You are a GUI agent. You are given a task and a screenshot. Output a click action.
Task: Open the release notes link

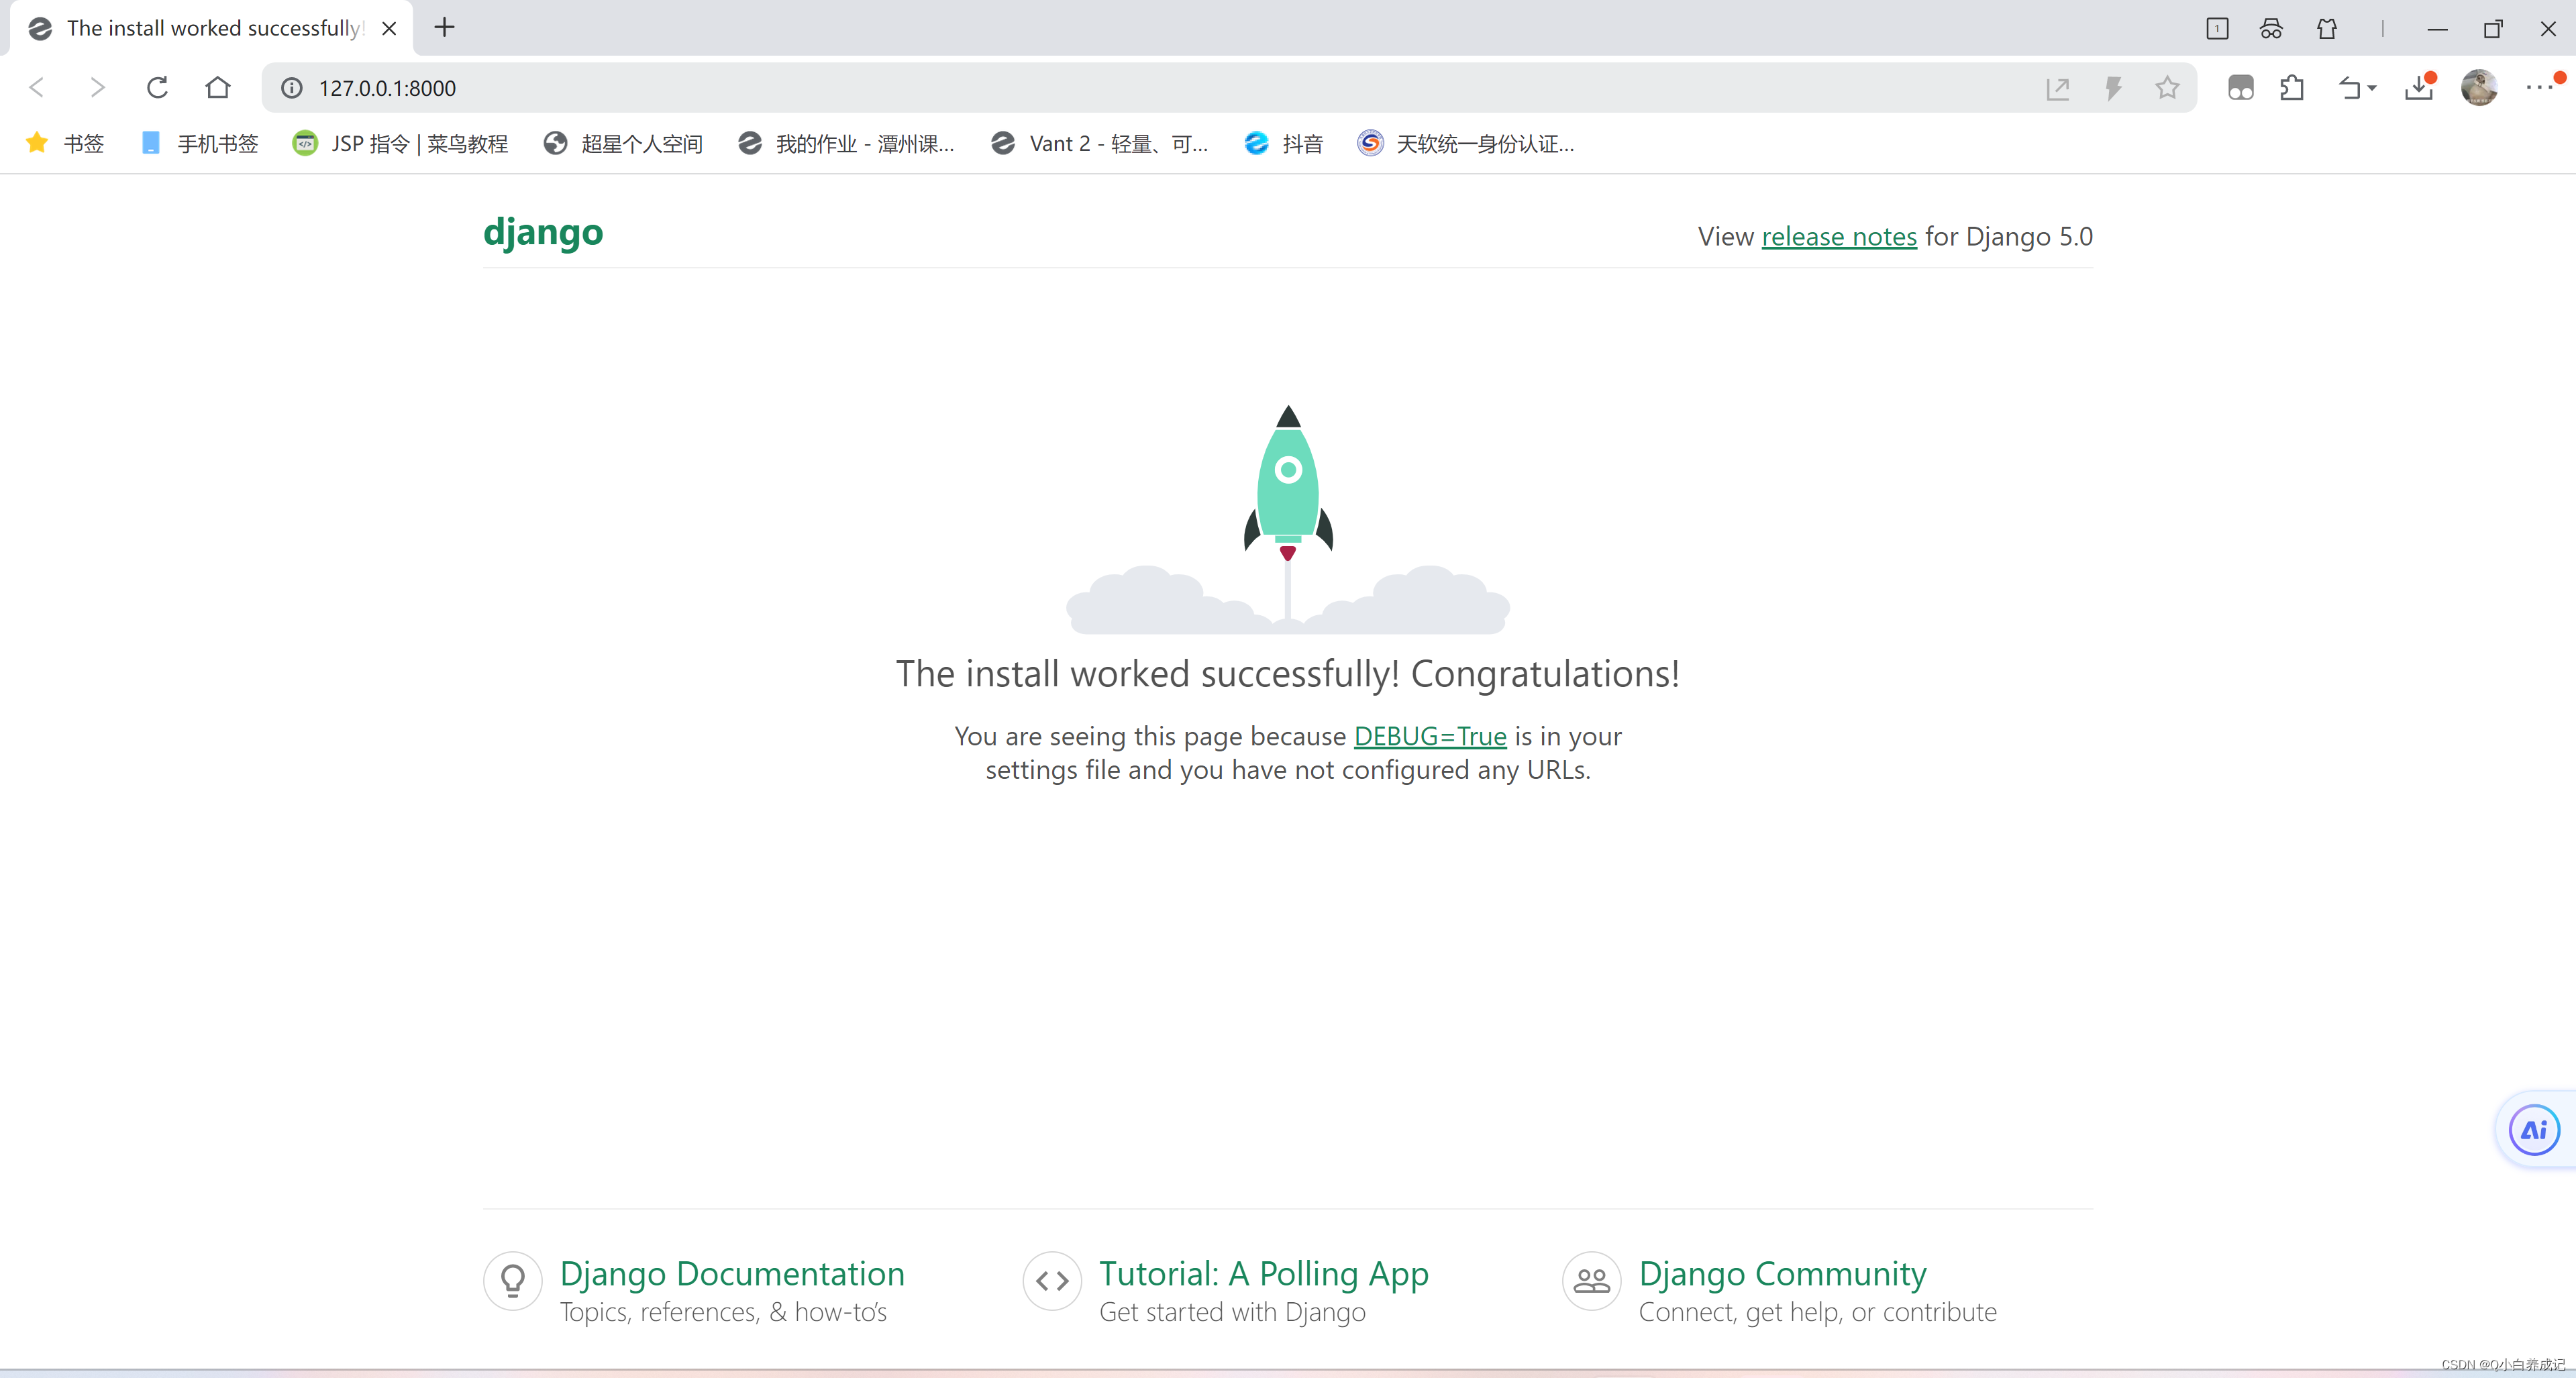pyautogui.click(x=1838, y=236)
